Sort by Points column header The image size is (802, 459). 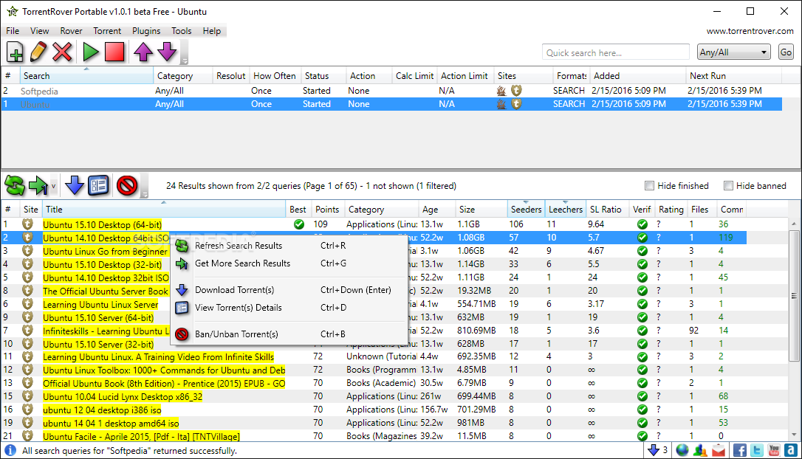point(327,209)
